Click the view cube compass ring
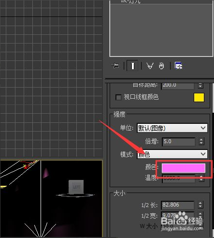The width and height of the screenshot is (214, 238). pyautogui.click(x=76, y=195)
